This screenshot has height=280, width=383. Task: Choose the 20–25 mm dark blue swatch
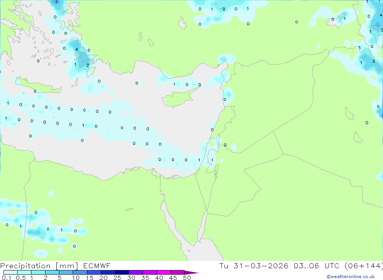click(108, 272)
